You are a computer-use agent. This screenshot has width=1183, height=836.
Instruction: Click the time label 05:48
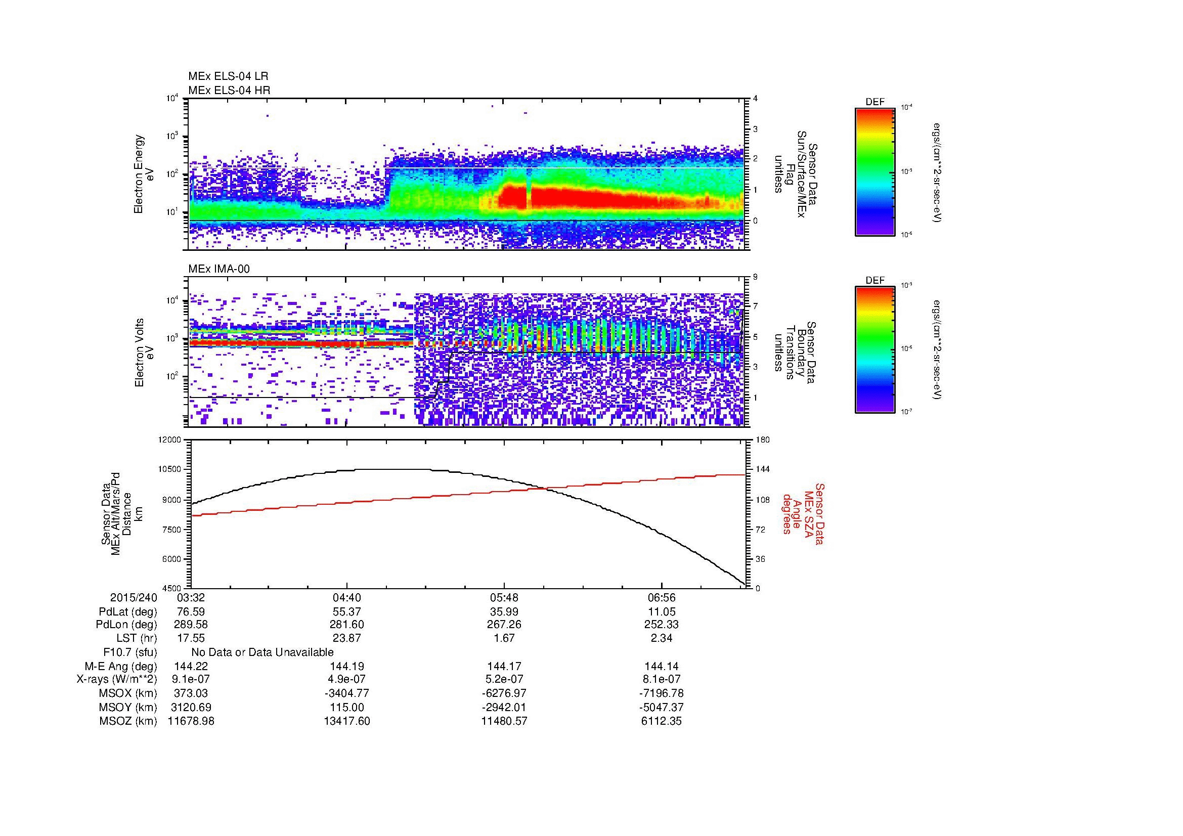(504, 598)
